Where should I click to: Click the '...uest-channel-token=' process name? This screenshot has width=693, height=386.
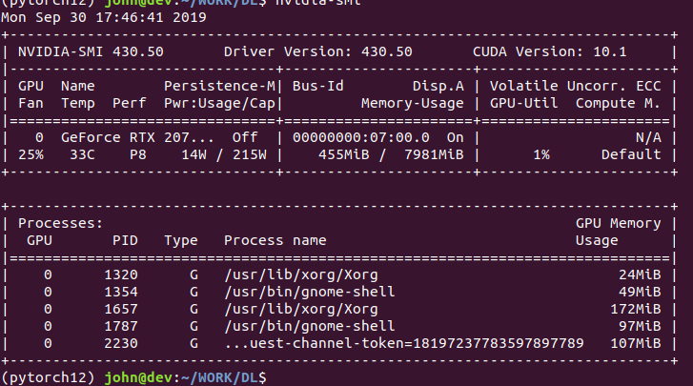click(404, 344)
